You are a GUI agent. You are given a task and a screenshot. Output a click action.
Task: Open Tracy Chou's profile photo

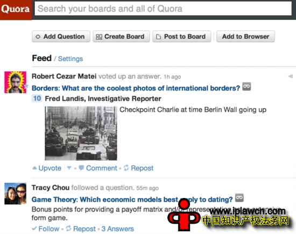point(15,194)
